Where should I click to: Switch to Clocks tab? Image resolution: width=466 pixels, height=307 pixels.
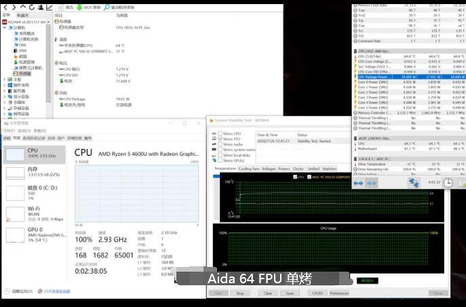(298, 168)
